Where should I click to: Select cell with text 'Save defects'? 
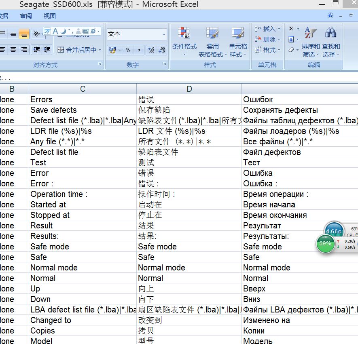tap(83, 110)
